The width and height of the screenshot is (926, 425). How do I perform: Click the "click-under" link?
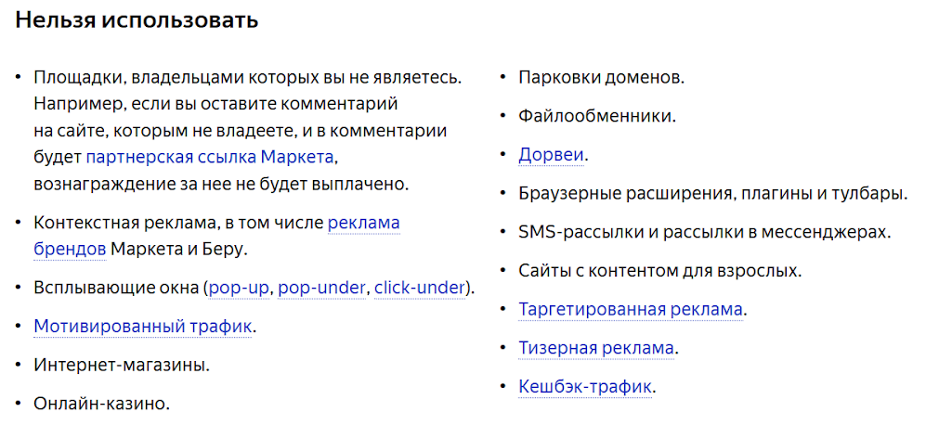(x=419, y=288)
